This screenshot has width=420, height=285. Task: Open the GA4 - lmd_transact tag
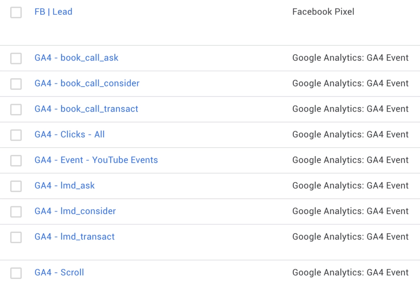[74, 237]
